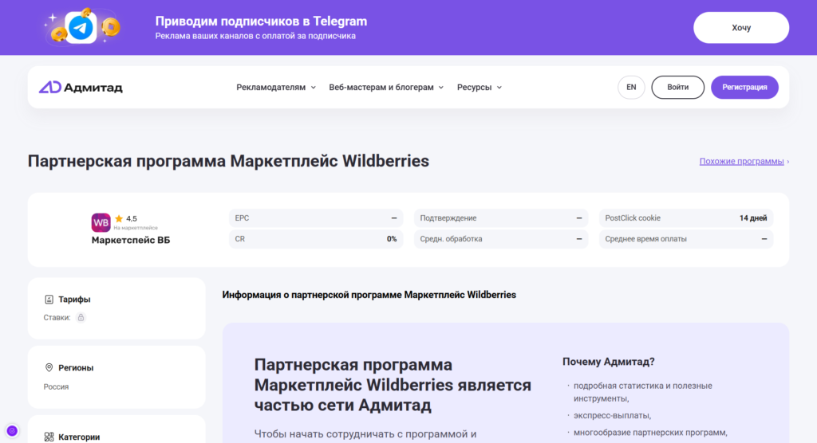Click the lock icon next to Ставки

click(x=81, y=318)
